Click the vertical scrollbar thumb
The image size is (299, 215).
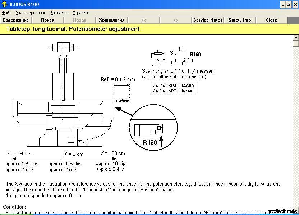click(296, 44)
